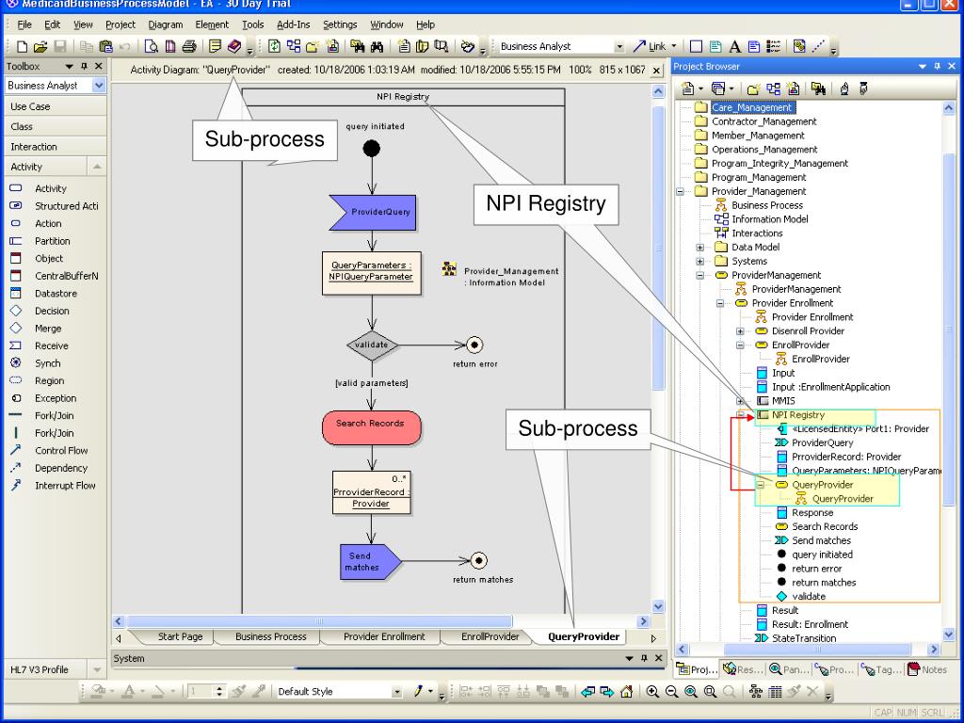
Task: Open the Business Analyst toolbox dropdown
Action: pyautogui.click(x=99, y=86)
